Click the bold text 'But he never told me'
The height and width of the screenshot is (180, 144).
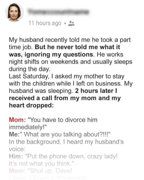[66, 47]
